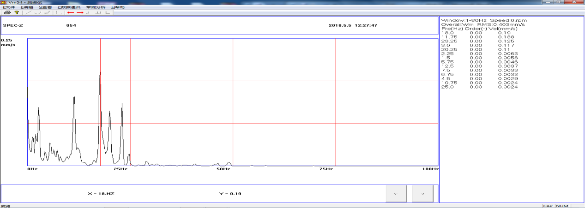
Task: Click the timestamp '2018.5.5 12:27:47'
Action: [353, 25]
